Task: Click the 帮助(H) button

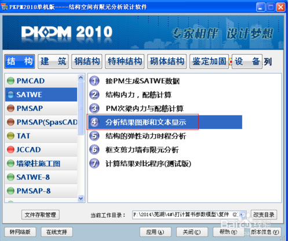Action: (x=228, y=232)
